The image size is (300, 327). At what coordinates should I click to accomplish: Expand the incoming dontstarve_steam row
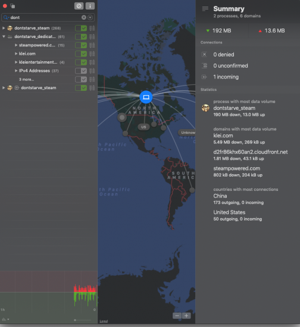(x=4, y=88)
